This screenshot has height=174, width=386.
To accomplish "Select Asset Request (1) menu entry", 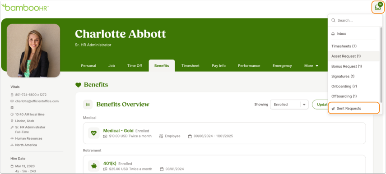I will click(x=354, y=56).
